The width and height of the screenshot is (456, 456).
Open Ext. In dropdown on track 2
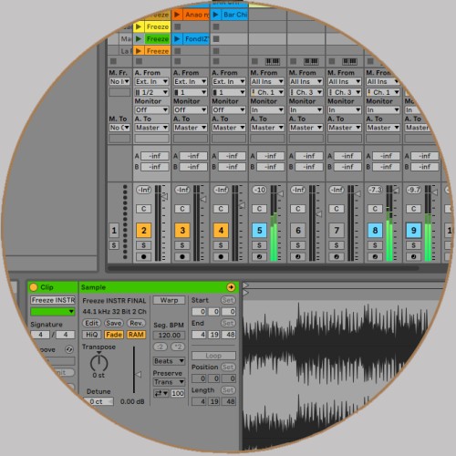coord(151,81)
